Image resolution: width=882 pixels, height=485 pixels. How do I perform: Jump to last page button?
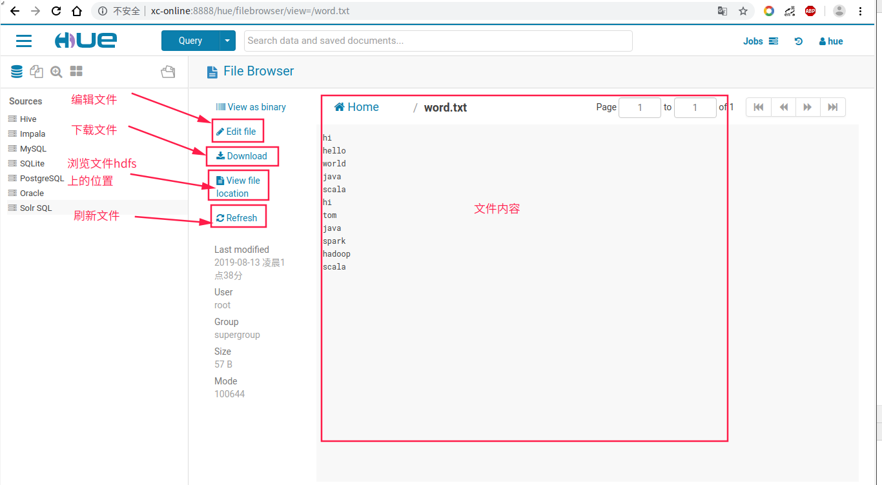[833, 107]
